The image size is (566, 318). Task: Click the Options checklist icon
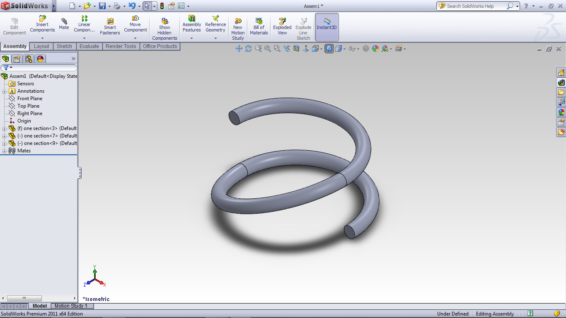[181, 6]
